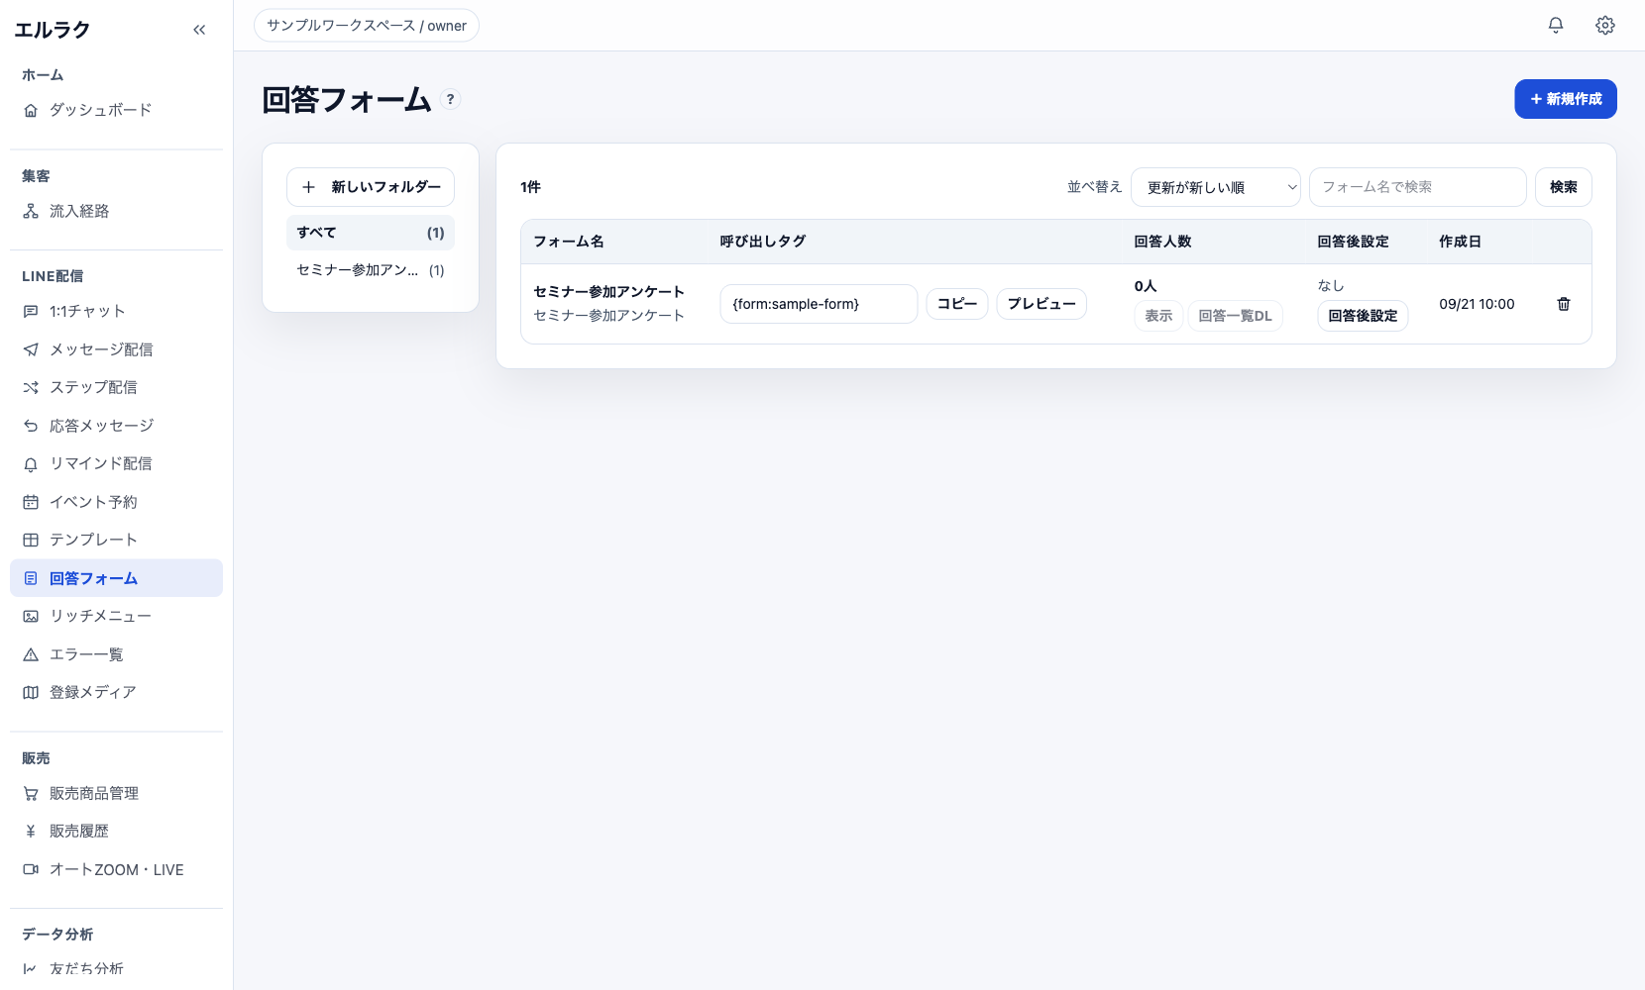Open notifications bell icon

pyautogui.click(x=1556, y=26)
